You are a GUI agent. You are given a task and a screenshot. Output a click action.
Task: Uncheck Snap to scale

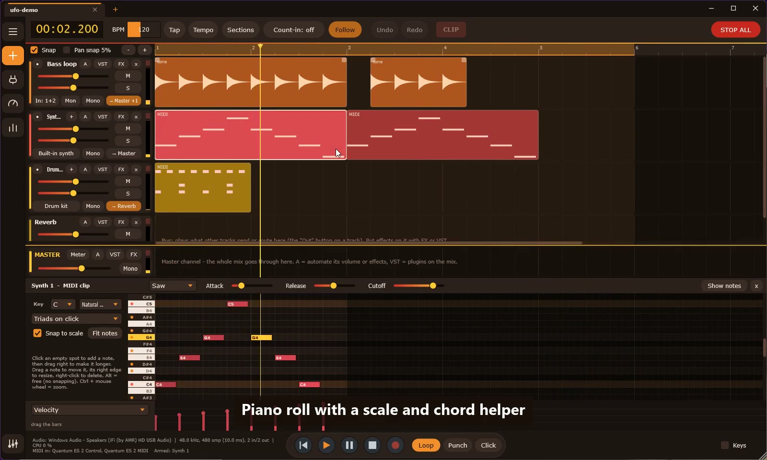37,333
